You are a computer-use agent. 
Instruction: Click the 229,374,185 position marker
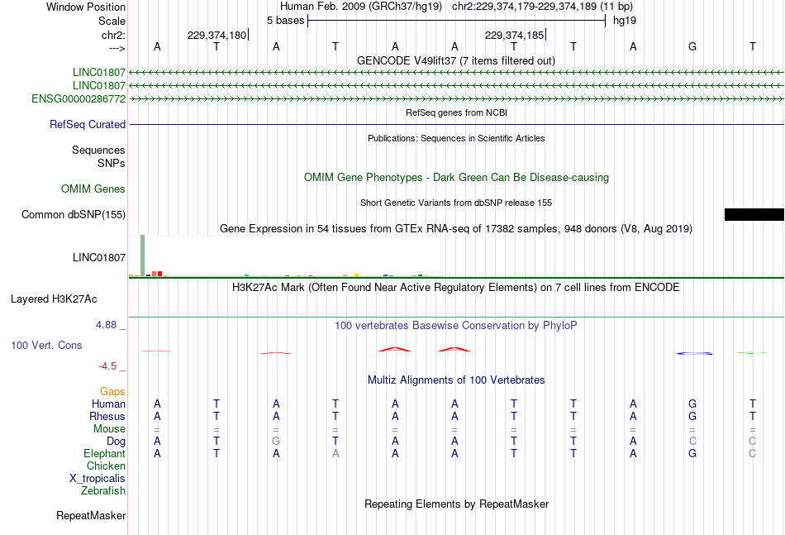tap(515, 35)
